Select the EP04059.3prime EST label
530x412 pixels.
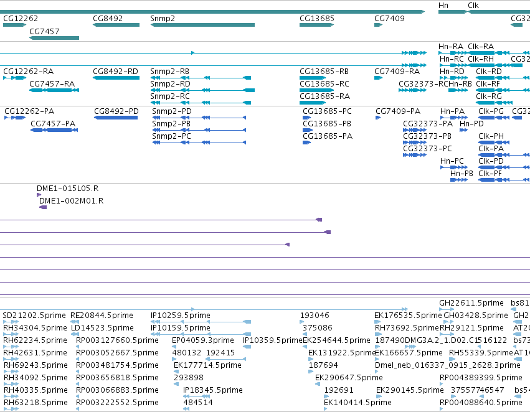[x=203, y=340]
